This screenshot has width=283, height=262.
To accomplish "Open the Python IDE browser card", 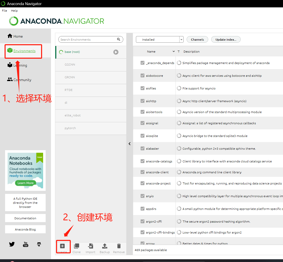I will point(25,203).
